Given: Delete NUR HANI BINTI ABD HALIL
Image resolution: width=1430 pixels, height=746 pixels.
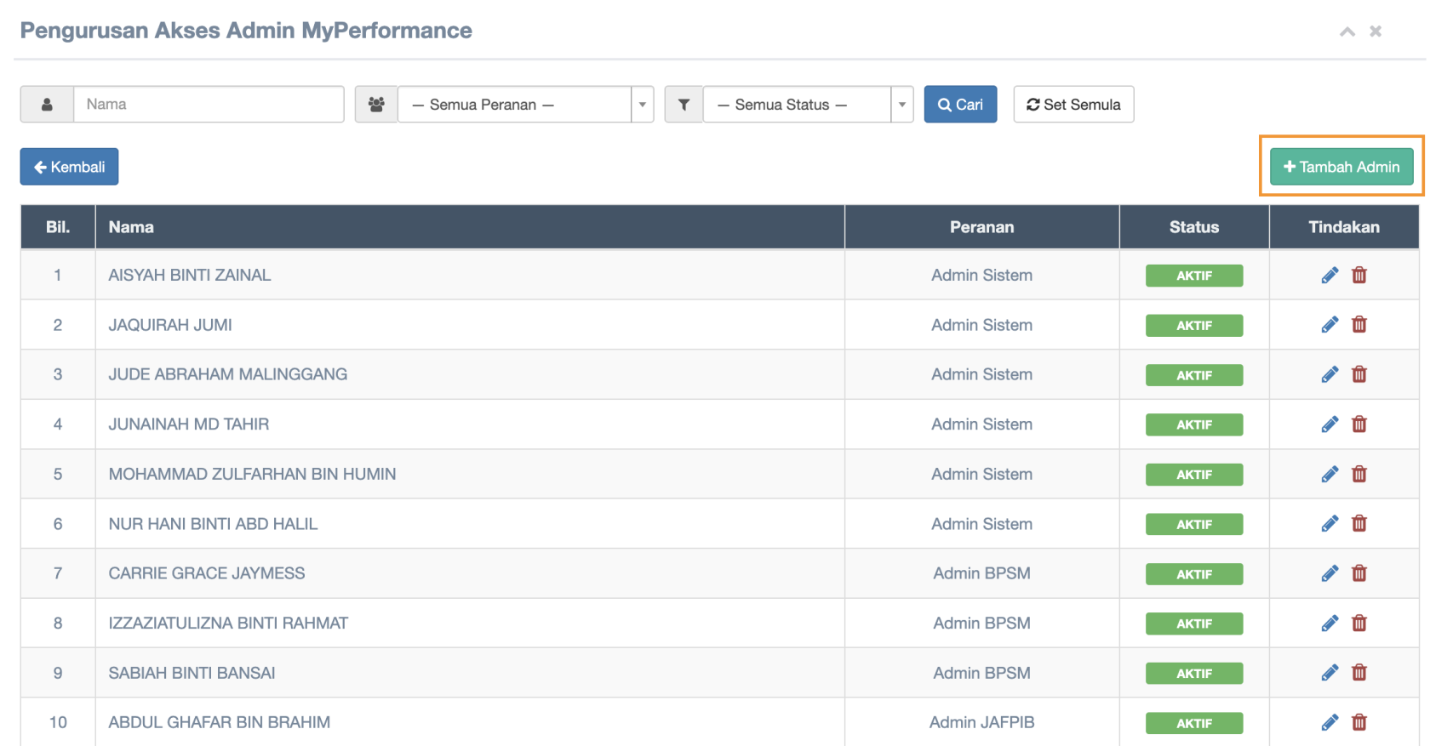Looking at the screenshot, I should click(x=1359, y=524).
